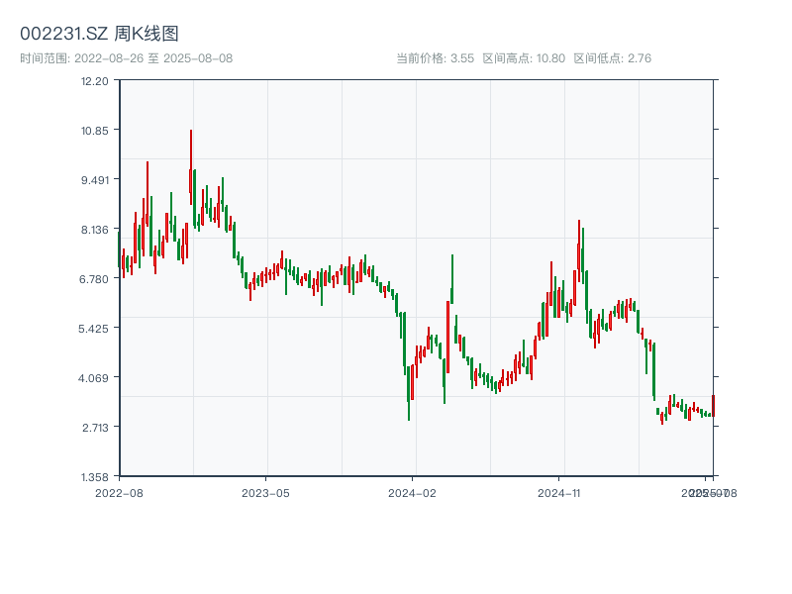Viewport: 792px width, 594px height.
Task: Click the 区间低点 2.76 label
Action: 613,58
